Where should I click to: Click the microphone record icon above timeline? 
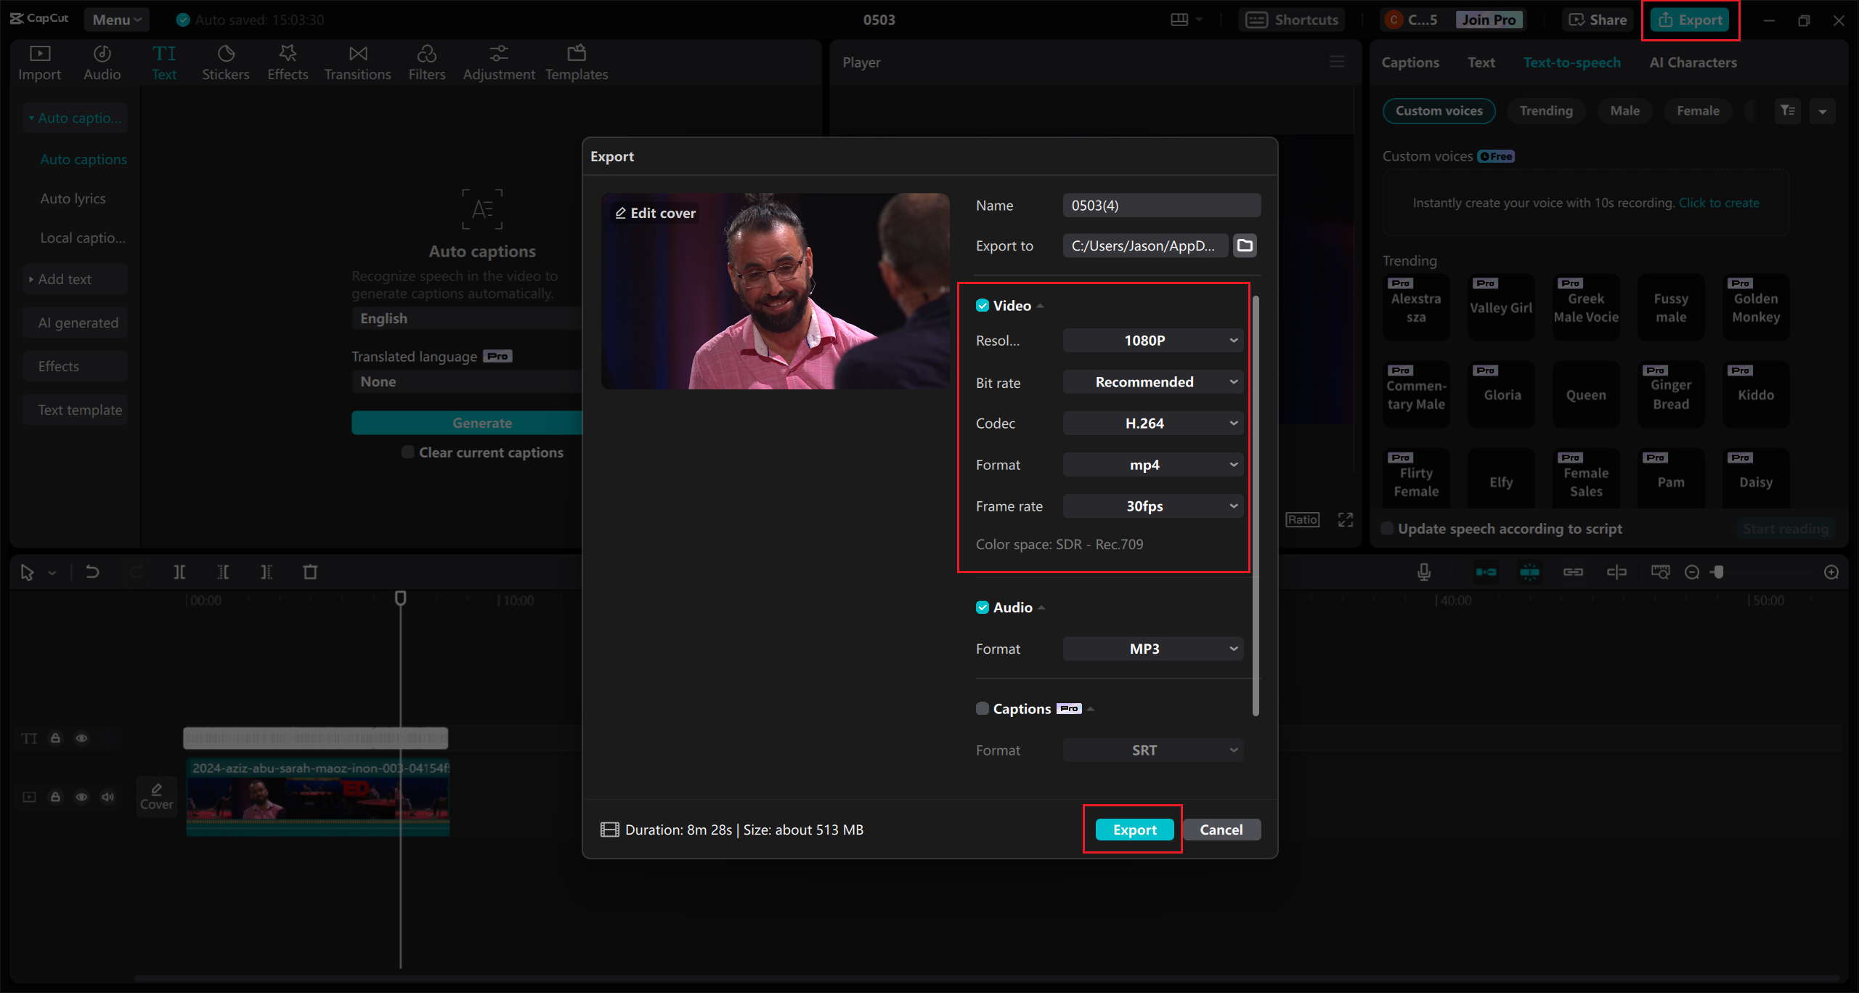point(1424,572)
